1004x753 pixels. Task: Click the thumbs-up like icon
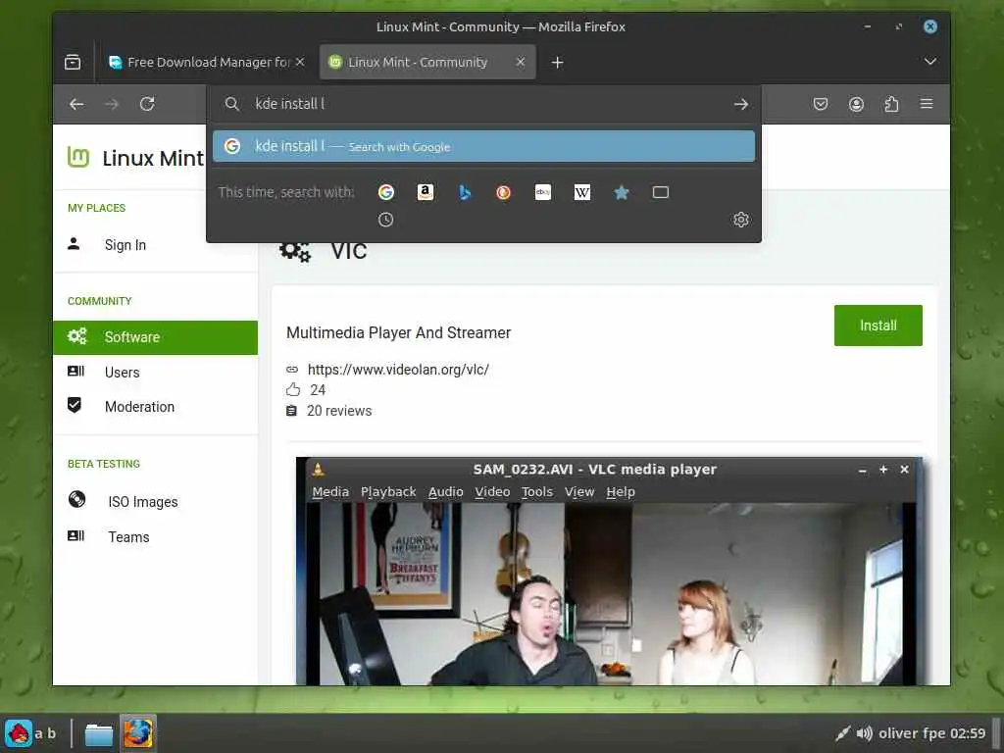point(293,389)
